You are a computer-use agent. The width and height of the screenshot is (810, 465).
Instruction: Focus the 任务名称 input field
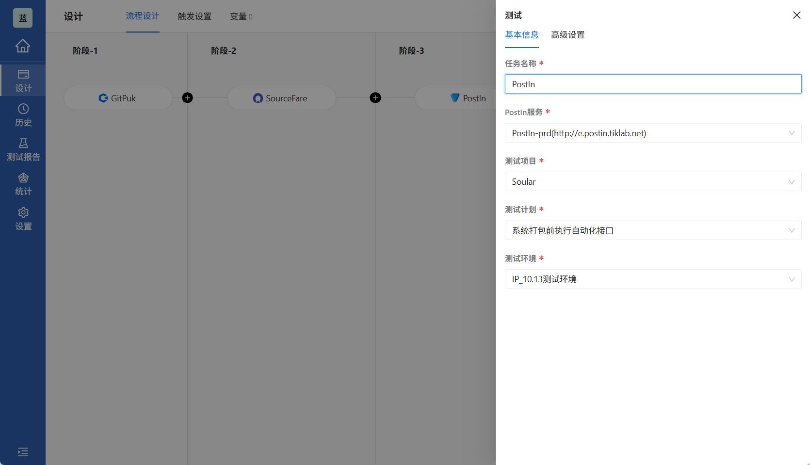click(653, 84)
